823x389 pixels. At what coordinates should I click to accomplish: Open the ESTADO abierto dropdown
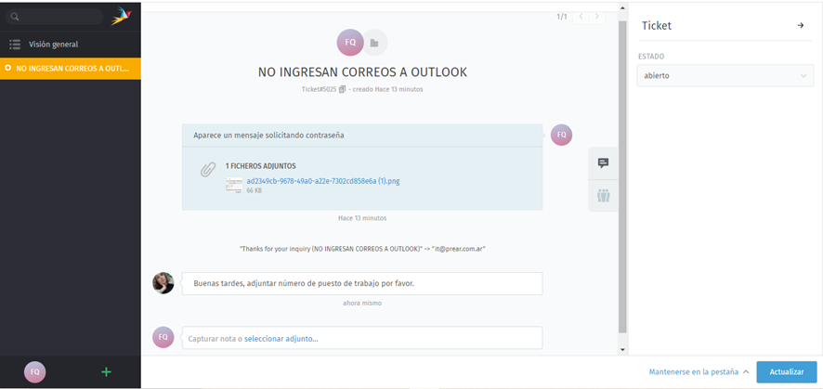(725, 75)
